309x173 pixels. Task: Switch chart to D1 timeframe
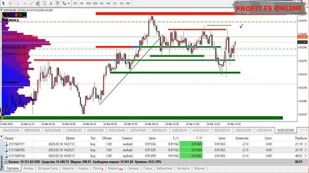(115, 3)
